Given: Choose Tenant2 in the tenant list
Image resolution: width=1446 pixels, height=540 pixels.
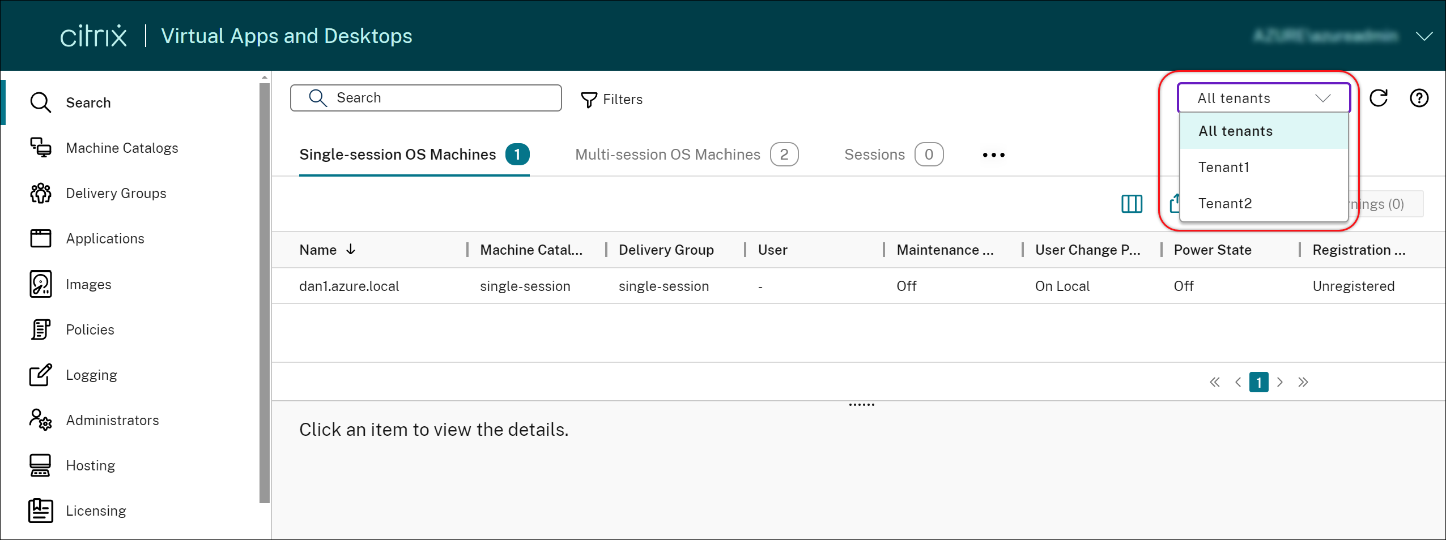Looking at the screenshot, I should 1225,204.
